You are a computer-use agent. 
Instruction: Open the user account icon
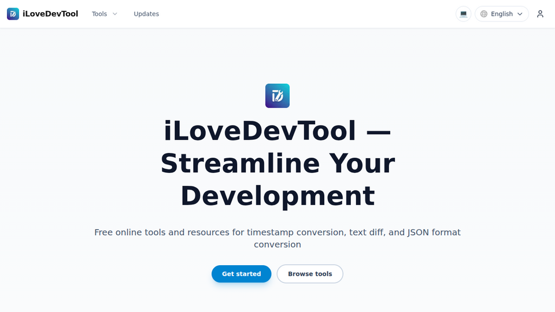(x=540, y=14)
